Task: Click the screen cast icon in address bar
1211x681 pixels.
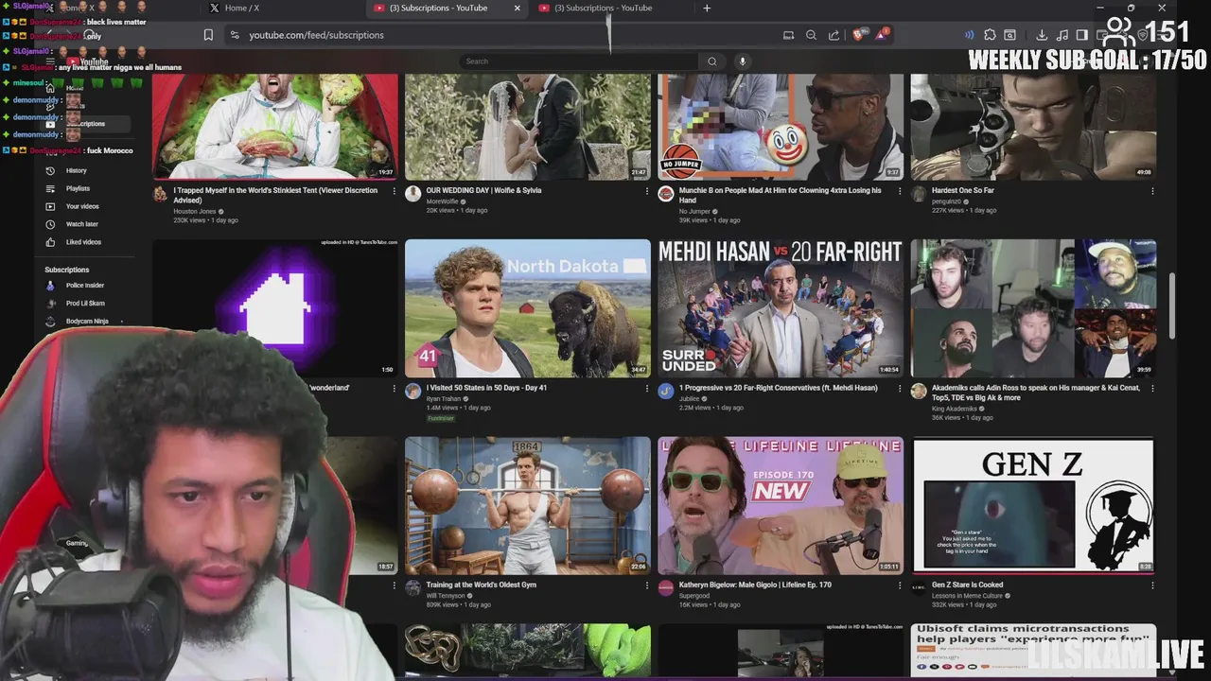Action: click(788, 35)
